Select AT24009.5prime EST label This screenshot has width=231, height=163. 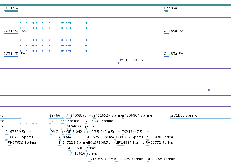(x=80, y=116)
